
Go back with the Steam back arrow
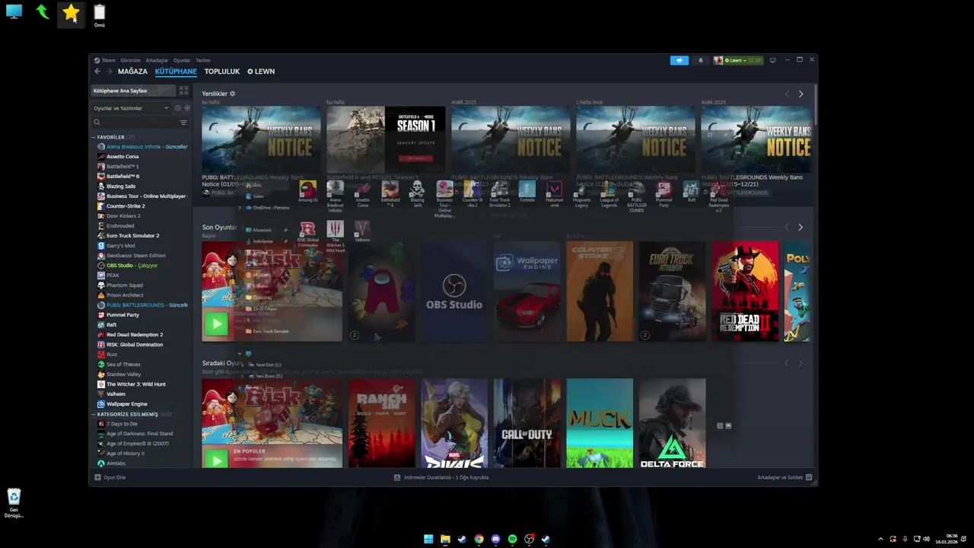(x=97, y=72)
